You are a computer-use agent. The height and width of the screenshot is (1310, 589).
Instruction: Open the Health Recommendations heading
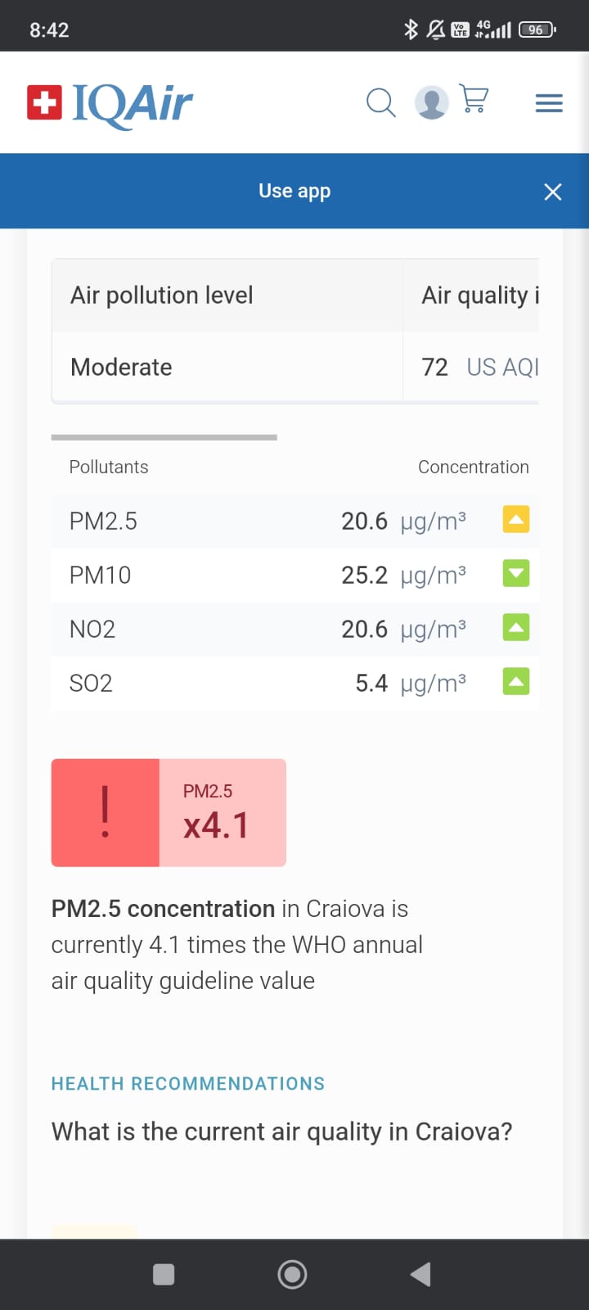coord(188,1084)
